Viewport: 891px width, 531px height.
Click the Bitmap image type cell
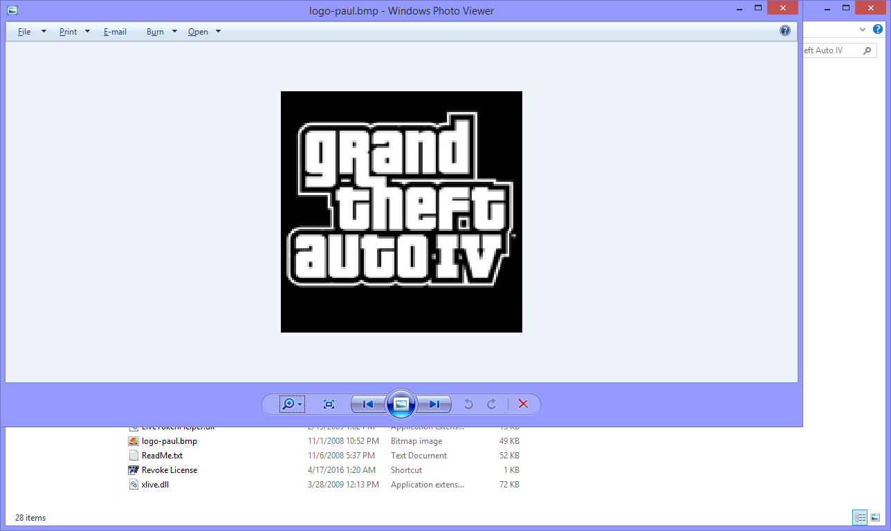416,441
